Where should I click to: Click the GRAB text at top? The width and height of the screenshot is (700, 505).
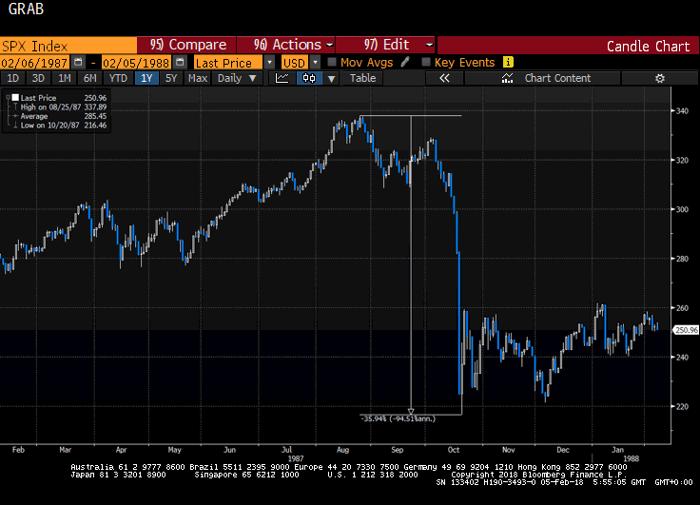coord(26,9)
